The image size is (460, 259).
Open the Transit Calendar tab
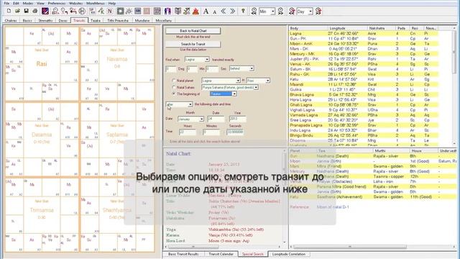point(221,254)
